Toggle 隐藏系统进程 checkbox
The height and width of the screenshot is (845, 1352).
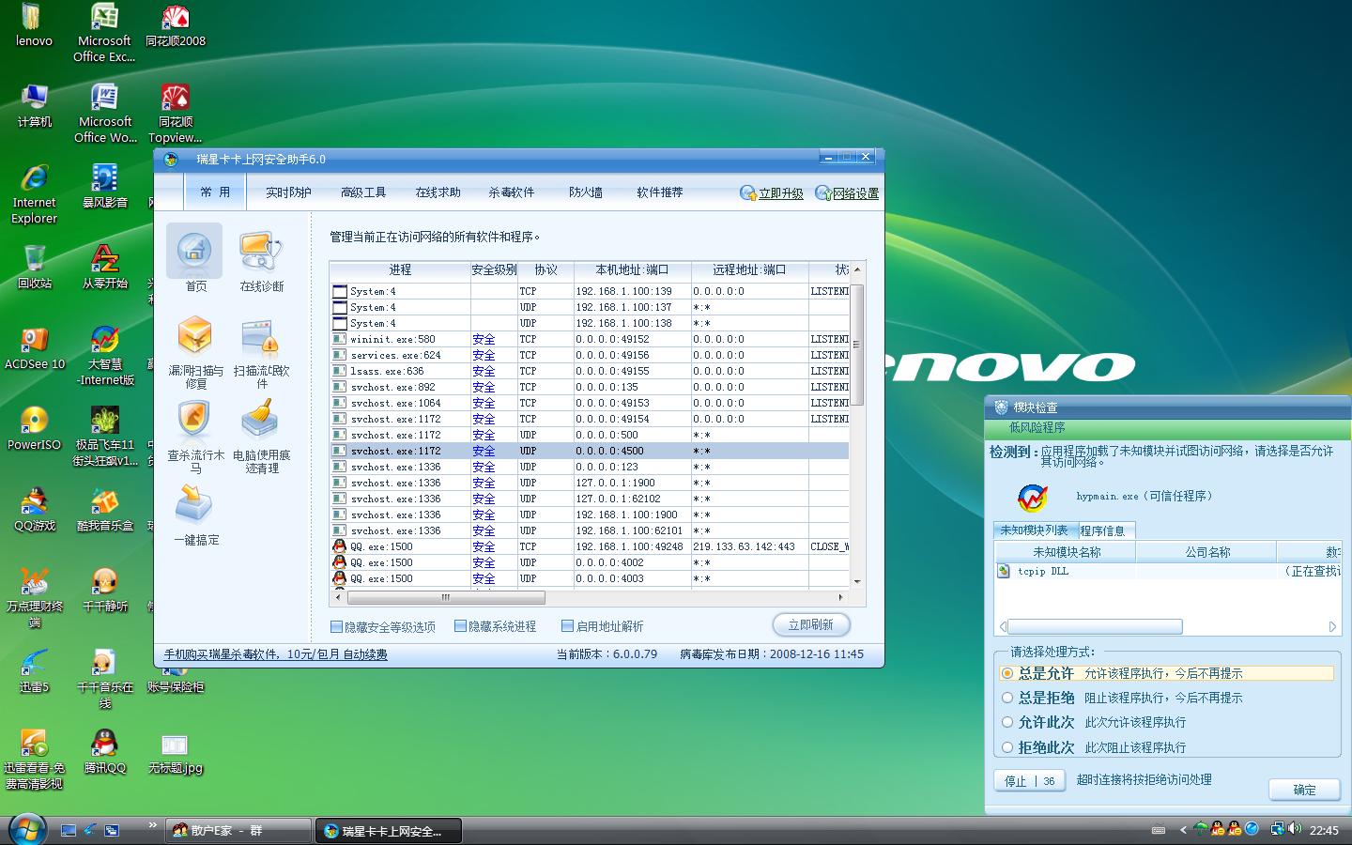[x=460, y=626]
